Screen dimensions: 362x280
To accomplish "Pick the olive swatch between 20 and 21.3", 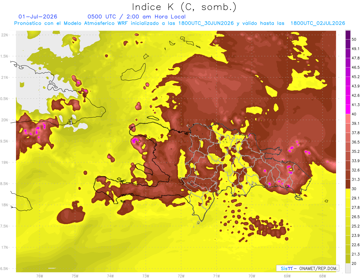I will pos(348,259).
